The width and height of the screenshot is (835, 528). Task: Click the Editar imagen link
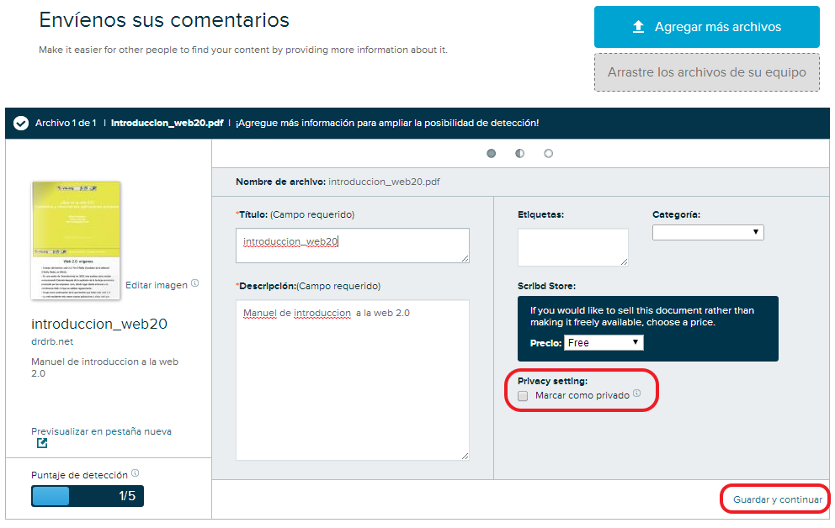pyautogui.click(x=157, y=284)
